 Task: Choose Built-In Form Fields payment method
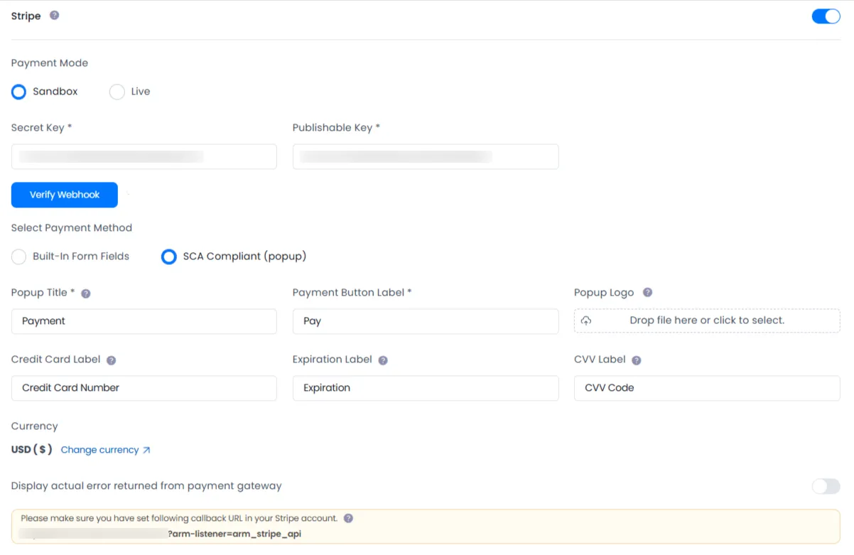tap(18, 257)
